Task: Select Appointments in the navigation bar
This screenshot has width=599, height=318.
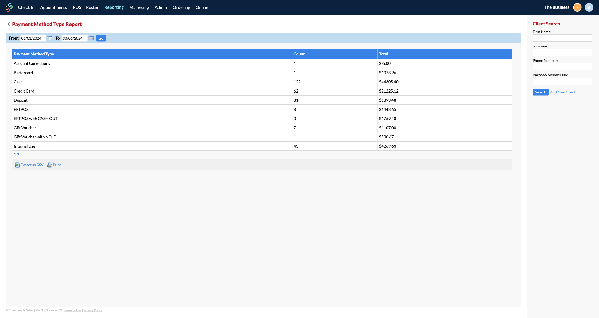Action: (53, 7)
